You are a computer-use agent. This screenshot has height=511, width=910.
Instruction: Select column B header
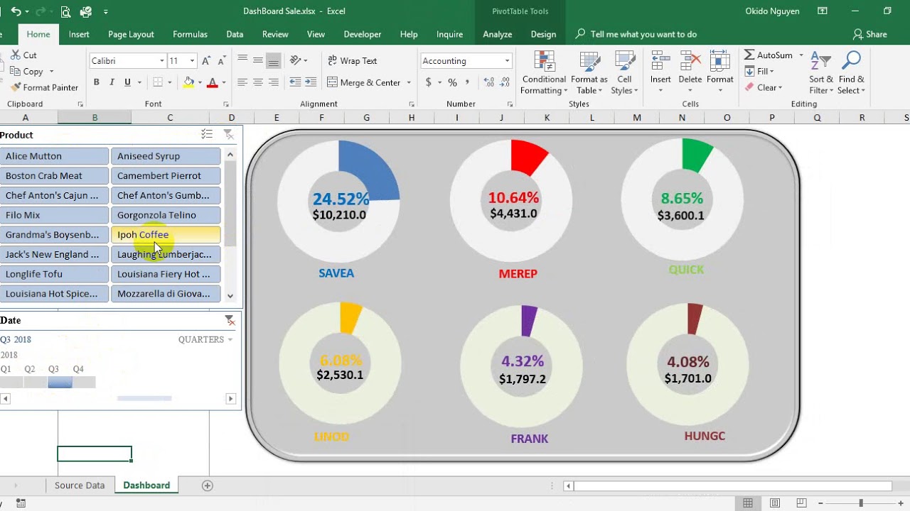tap(95, 118)
